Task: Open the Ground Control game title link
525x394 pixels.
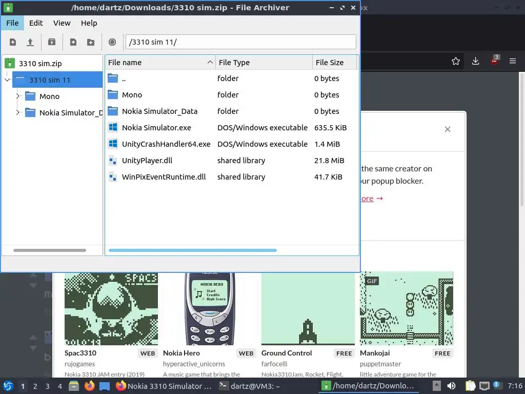Action: click(287, 353)
